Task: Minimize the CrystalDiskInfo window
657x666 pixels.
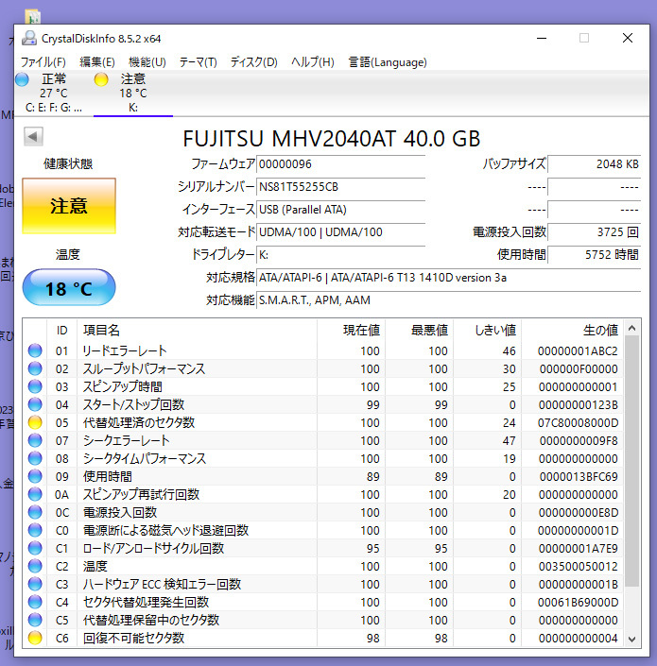Action: [x=542, y=38]
